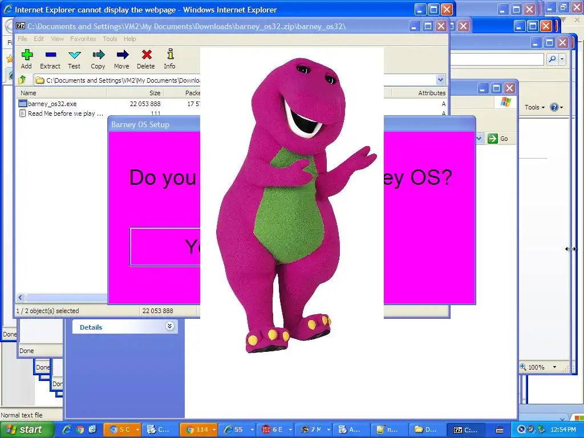The image size is (584, 438).
Task: Open the '5 C' Chrome taskbar group
Action: 122,429
